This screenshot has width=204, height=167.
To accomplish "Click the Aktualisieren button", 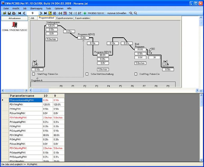I will 14,18.
